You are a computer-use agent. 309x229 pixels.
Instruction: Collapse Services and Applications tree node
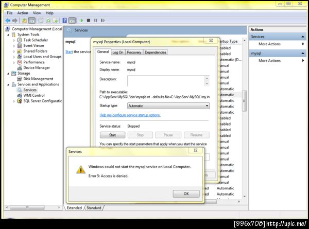click(x=8, y=84)
